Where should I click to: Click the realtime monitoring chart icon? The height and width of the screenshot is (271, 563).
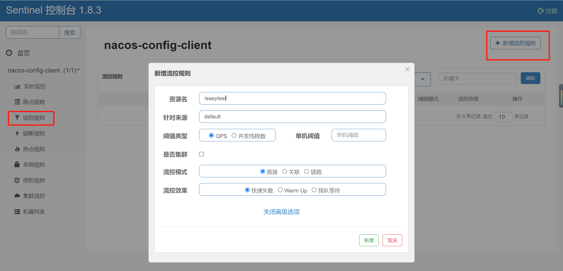tap(17, 86)
